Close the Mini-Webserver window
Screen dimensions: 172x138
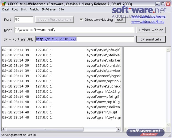pyautogui.click(x=168, y=4)
